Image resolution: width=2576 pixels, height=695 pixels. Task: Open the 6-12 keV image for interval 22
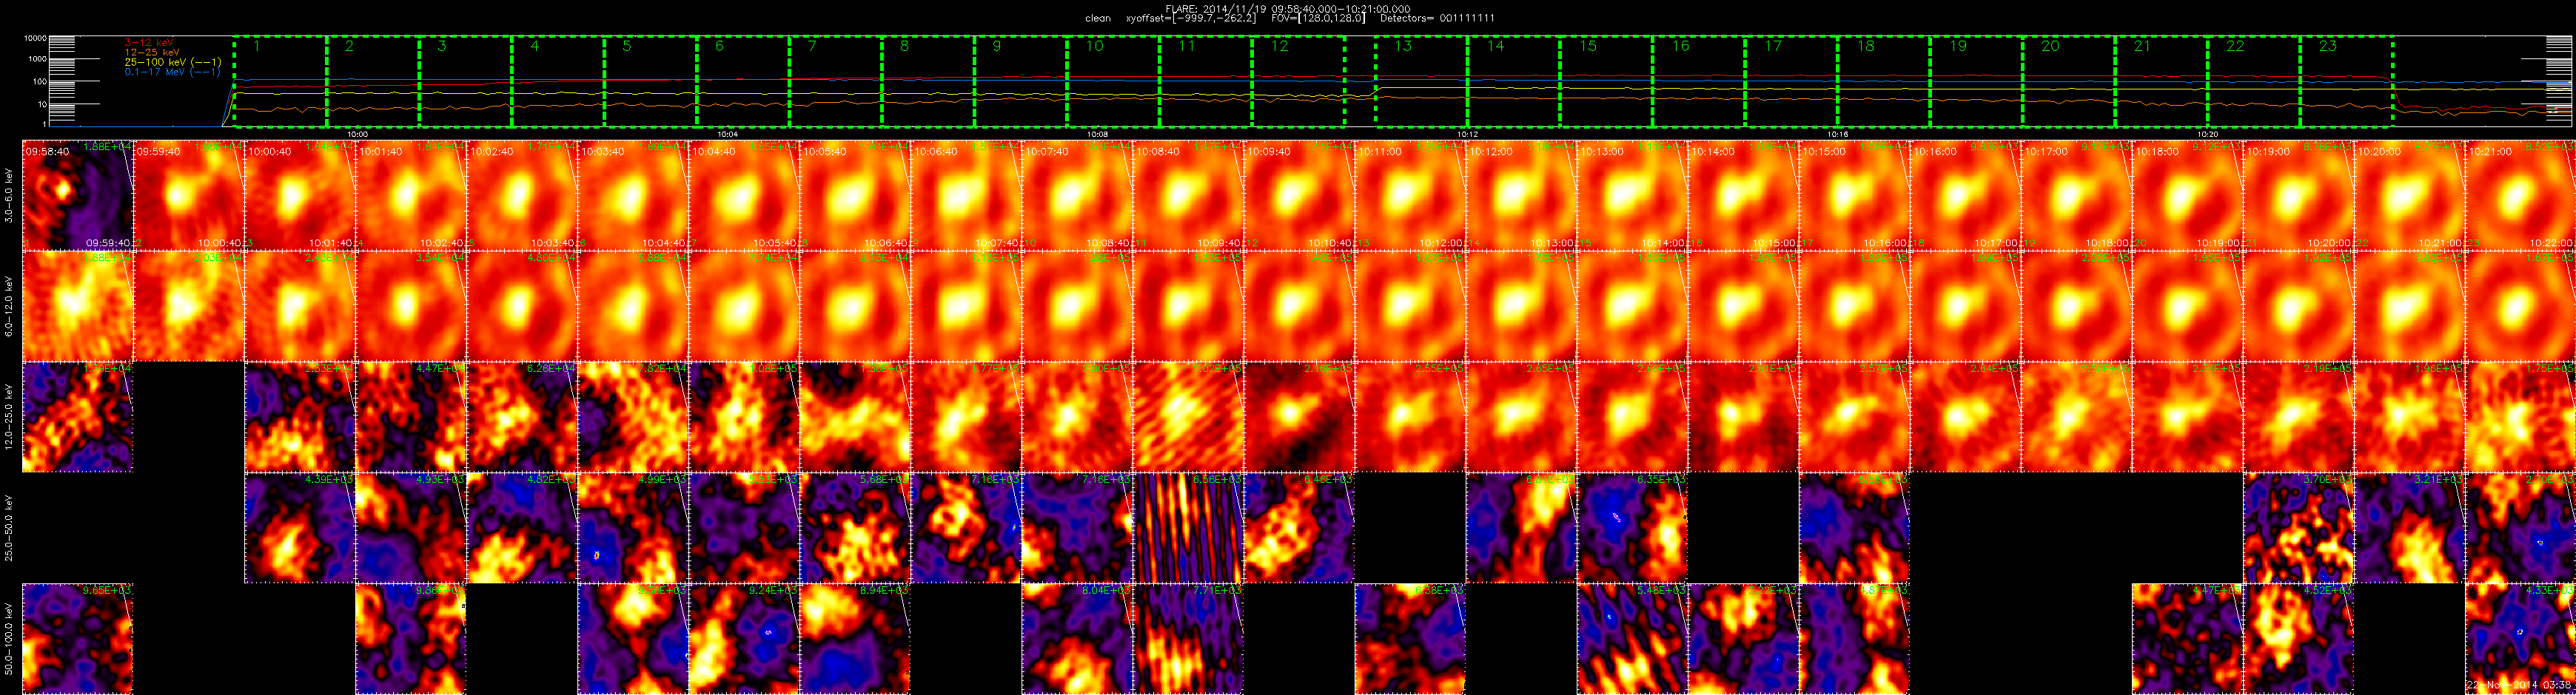pyautogui.click(x=2409, y=305)
